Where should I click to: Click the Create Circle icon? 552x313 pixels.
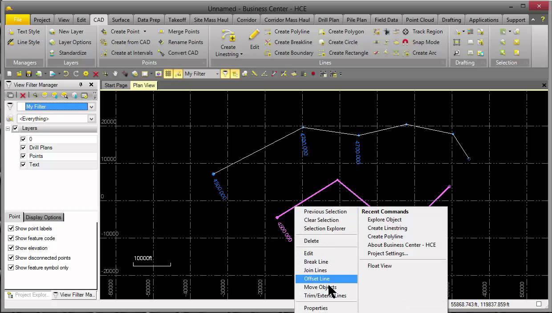(x=321, y=42)
